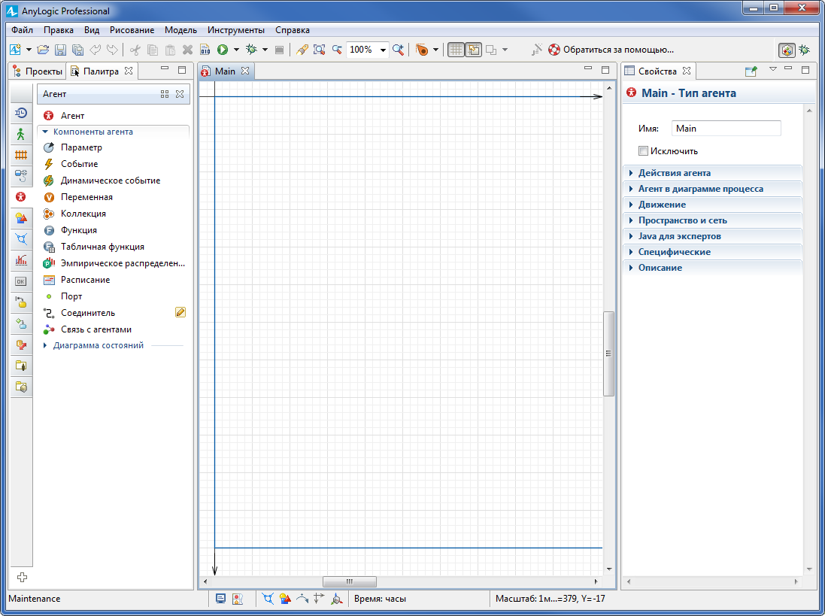825x616 pixels.
Task: Select the red Agent palette icon in sidebar
Action: click(x=20, y=197)
